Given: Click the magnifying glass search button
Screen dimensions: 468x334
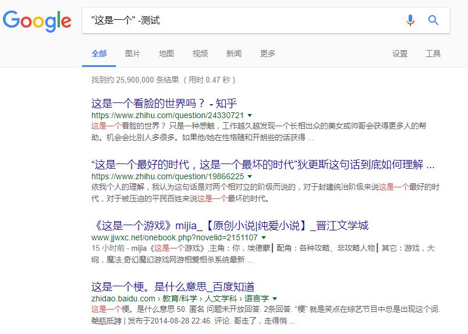Looking at the screenshot, I should [433, 20].
